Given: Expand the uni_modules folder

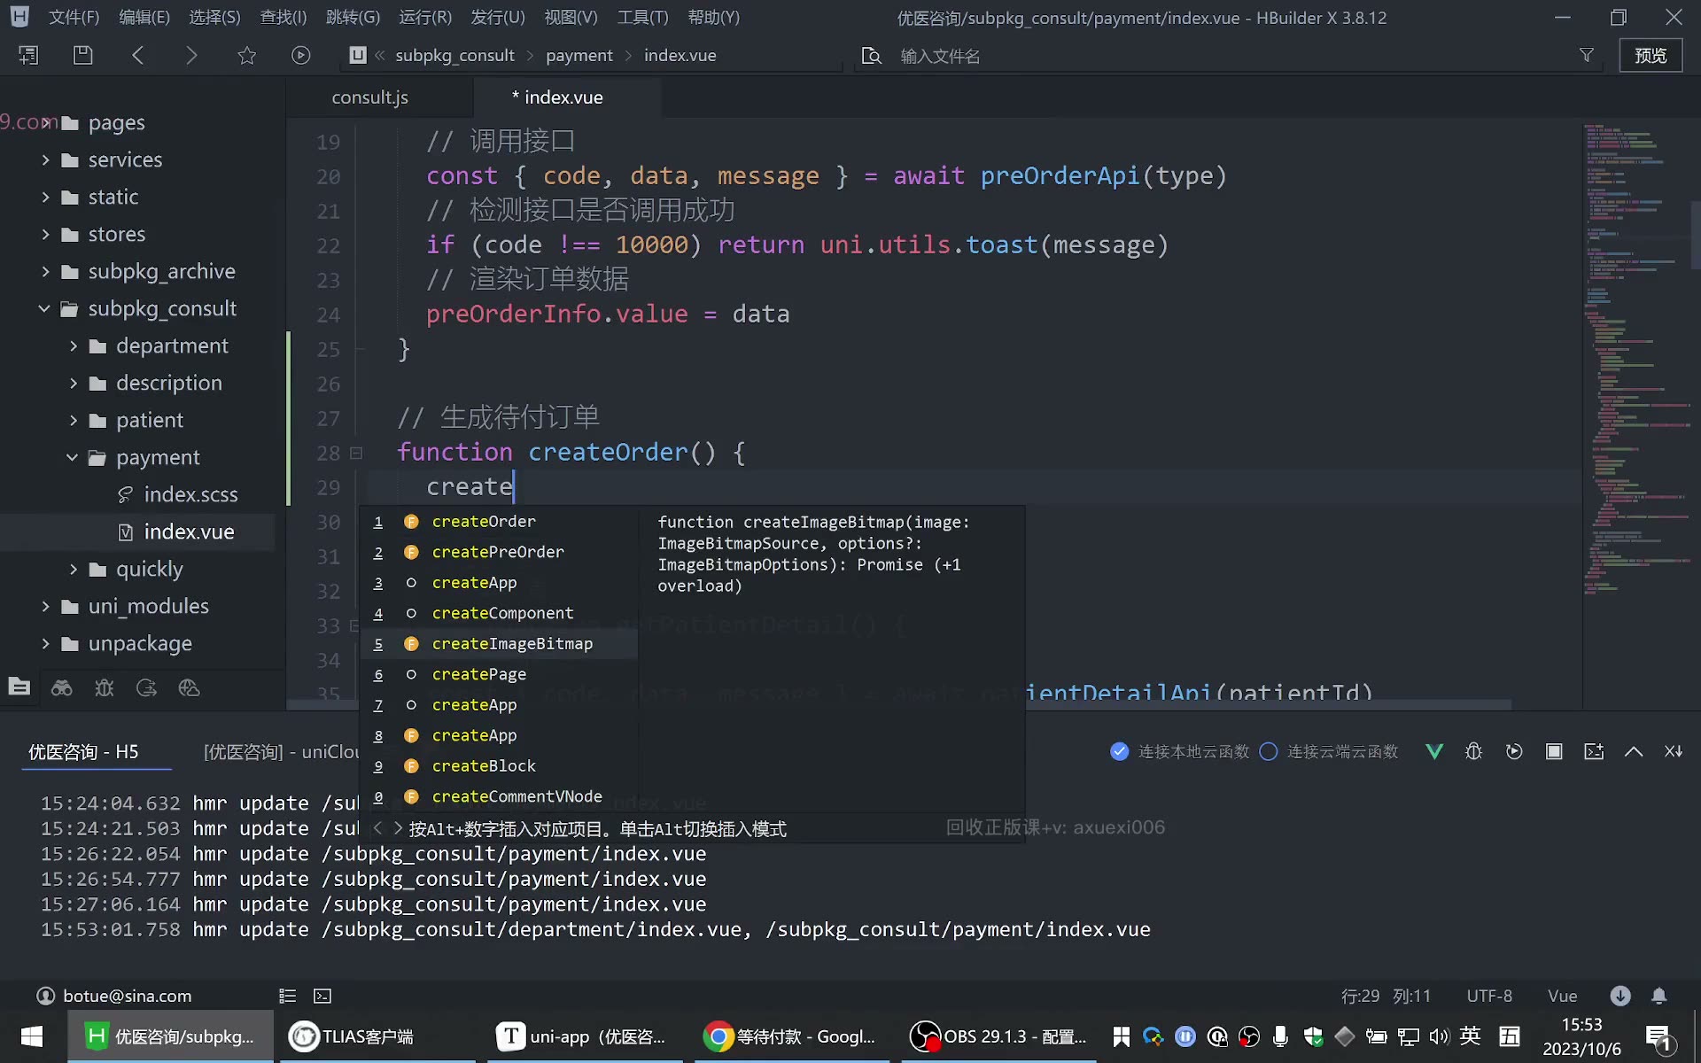Looking at the screenshot, I should 45,606.
